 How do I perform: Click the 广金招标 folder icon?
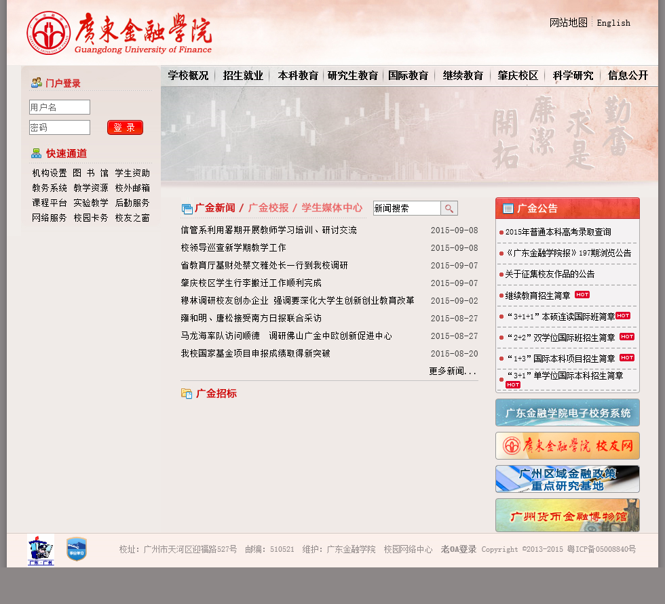[x=187, y=393]
